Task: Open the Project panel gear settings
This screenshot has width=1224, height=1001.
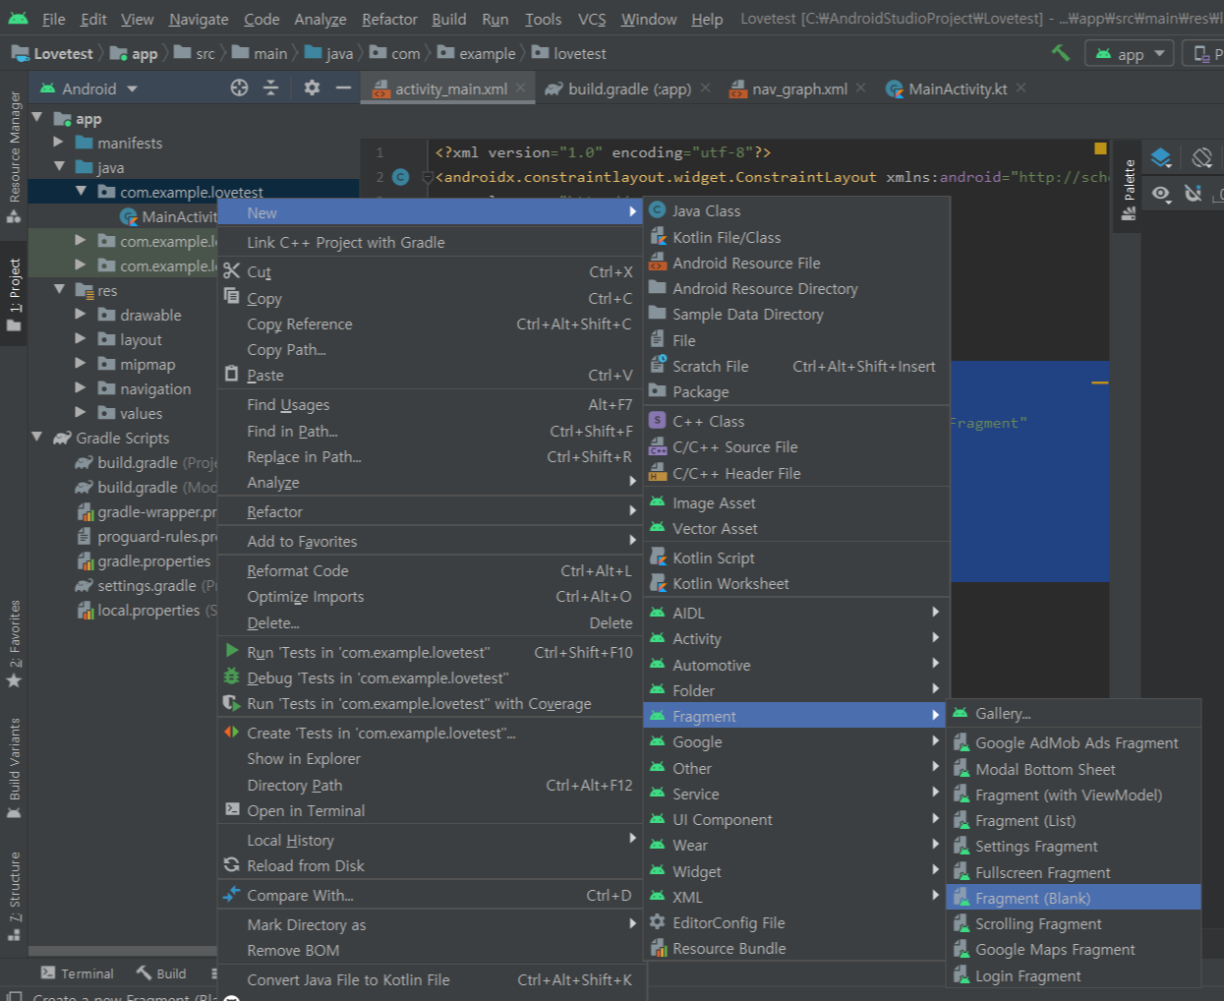Action: click(312, 88)
